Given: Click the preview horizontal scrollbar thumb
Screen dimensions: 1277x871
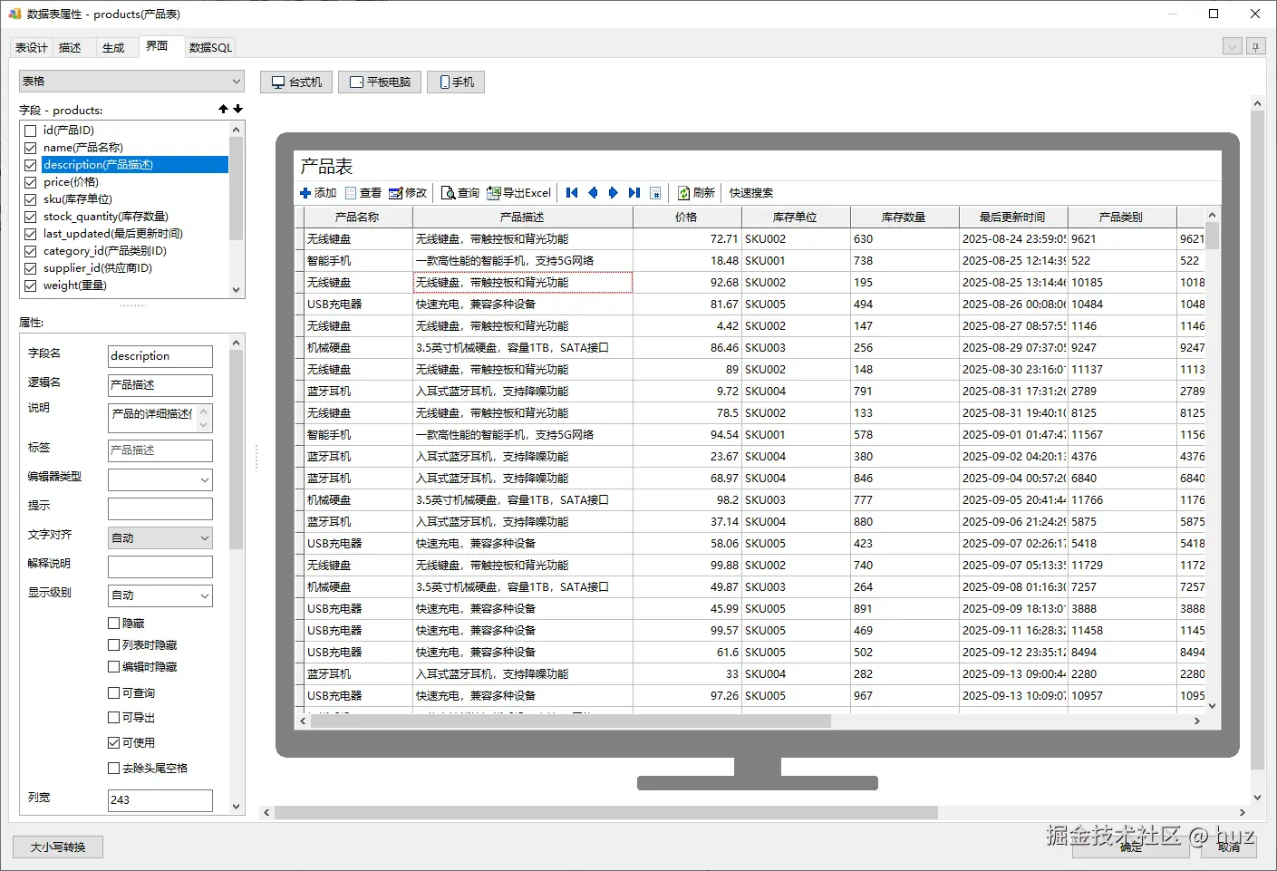Looking at the screenshot, I should (x=605, y=813).
